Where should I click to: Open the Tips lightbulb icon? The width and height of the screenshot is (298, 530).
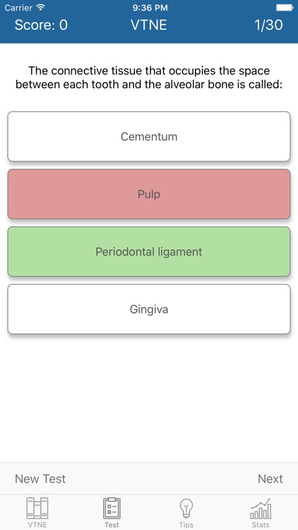point(186,508)
